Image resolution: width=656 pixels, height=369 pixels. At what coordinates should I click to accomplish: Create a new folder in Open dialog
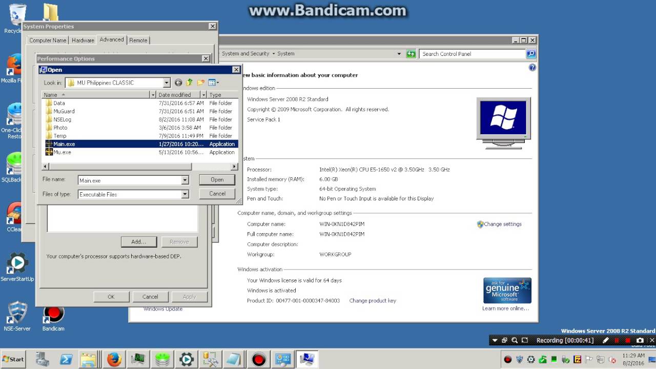point(201,83)
